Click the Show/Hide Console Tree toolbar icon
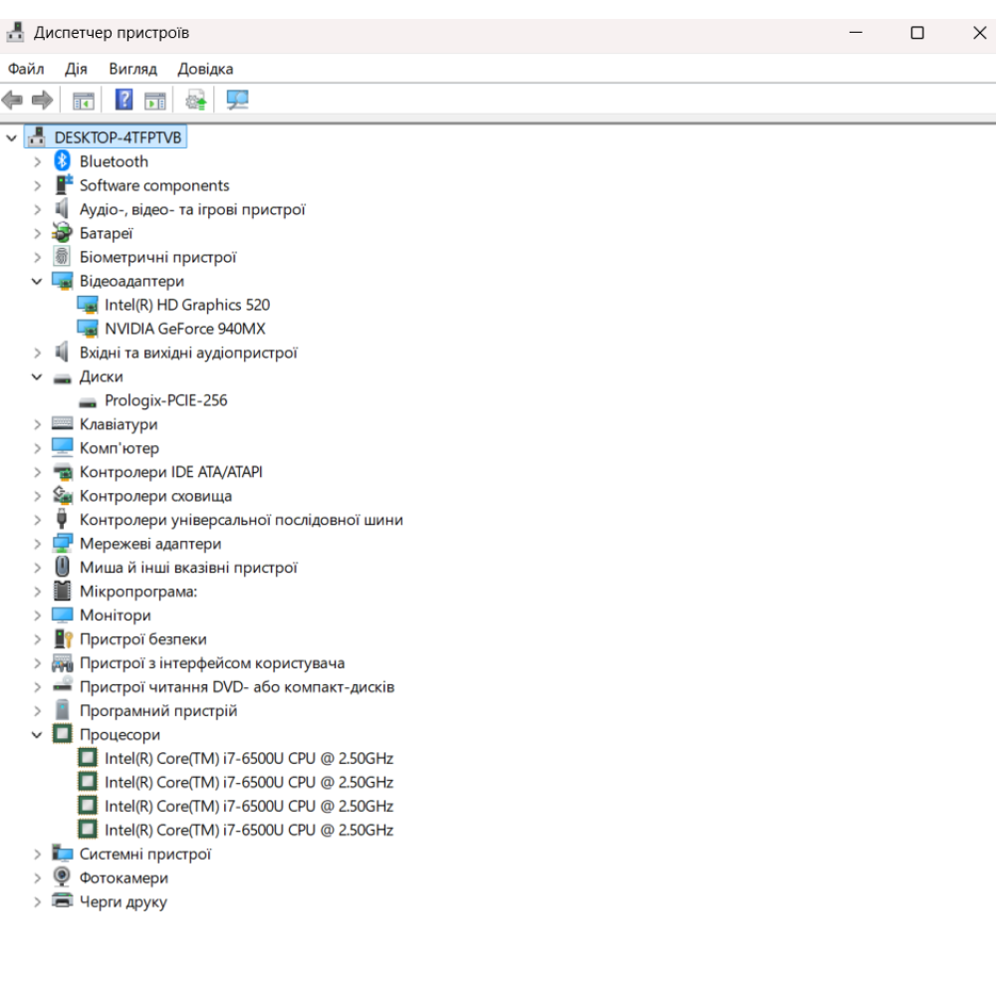 pyautogui.click(x=84, y=100)
